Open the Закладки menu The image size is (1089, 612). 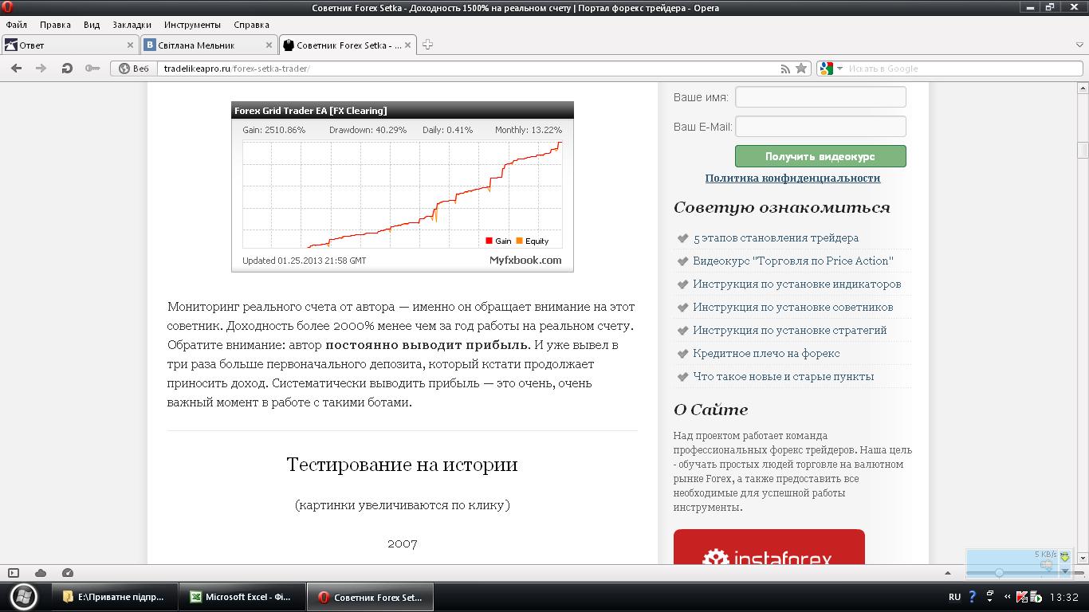point(132,25)
